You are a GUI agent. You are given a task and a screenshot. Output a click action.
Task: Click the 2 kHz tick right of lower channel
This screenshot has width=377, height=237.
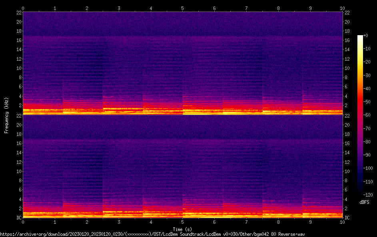pyautogui.click(x=346, y=209)
